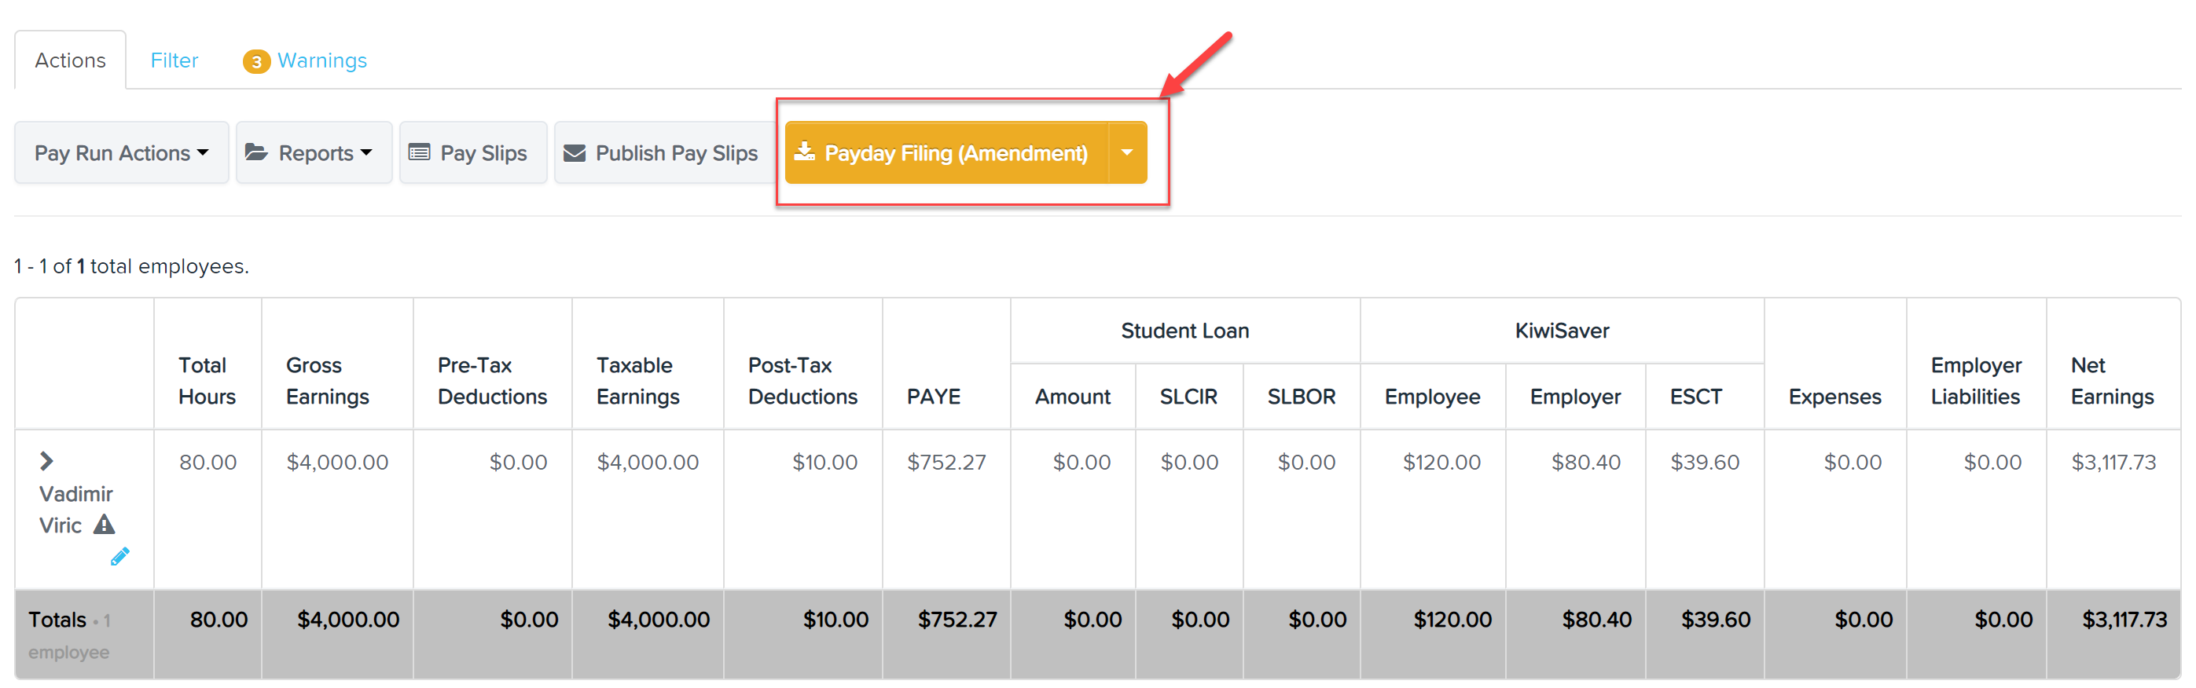Click the pencil edit icon for Vadimir Viric
Screen dimensions: 2196x688
tap(120, 557)
